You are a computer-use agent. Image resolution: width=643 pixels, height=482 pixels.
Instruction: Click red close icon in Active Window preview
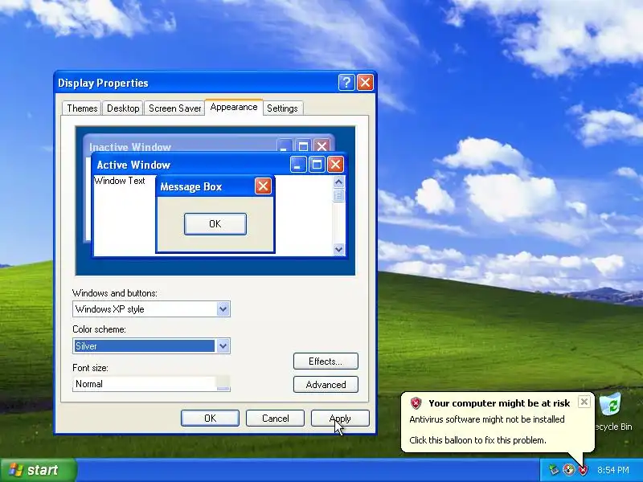pos(335,165)
